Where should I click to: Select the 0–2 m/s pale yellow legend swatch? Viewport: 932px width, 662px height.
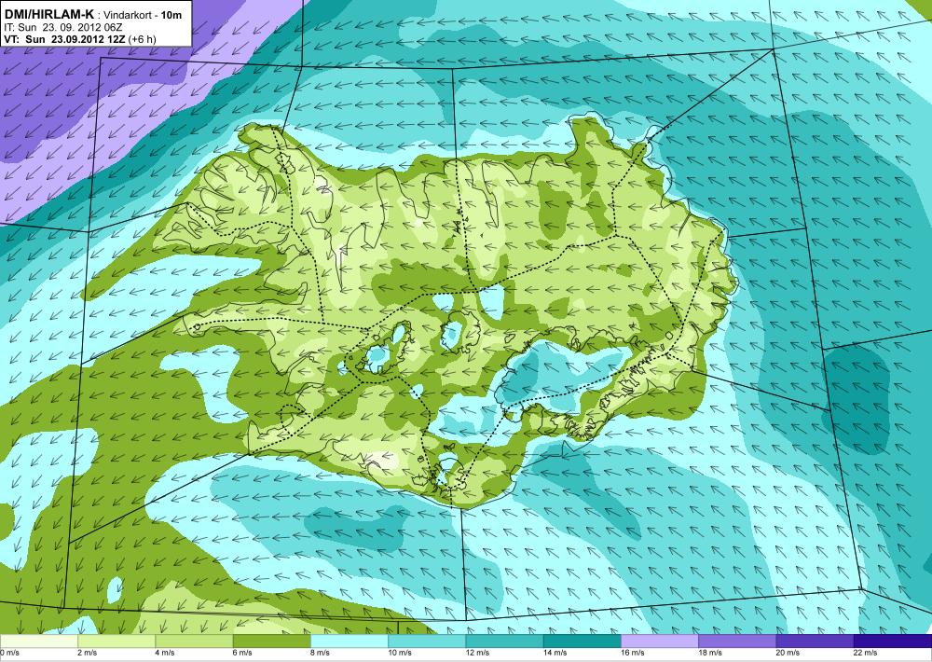coord(38,641)
